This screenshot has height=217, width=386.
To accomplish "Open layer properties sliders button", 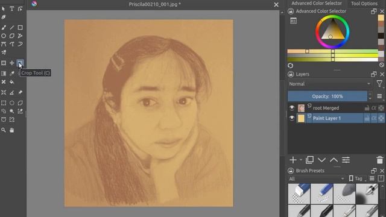I will (346, 160).
